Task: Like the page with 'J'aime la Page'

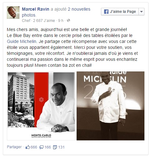Action: [x=120, y=12]
